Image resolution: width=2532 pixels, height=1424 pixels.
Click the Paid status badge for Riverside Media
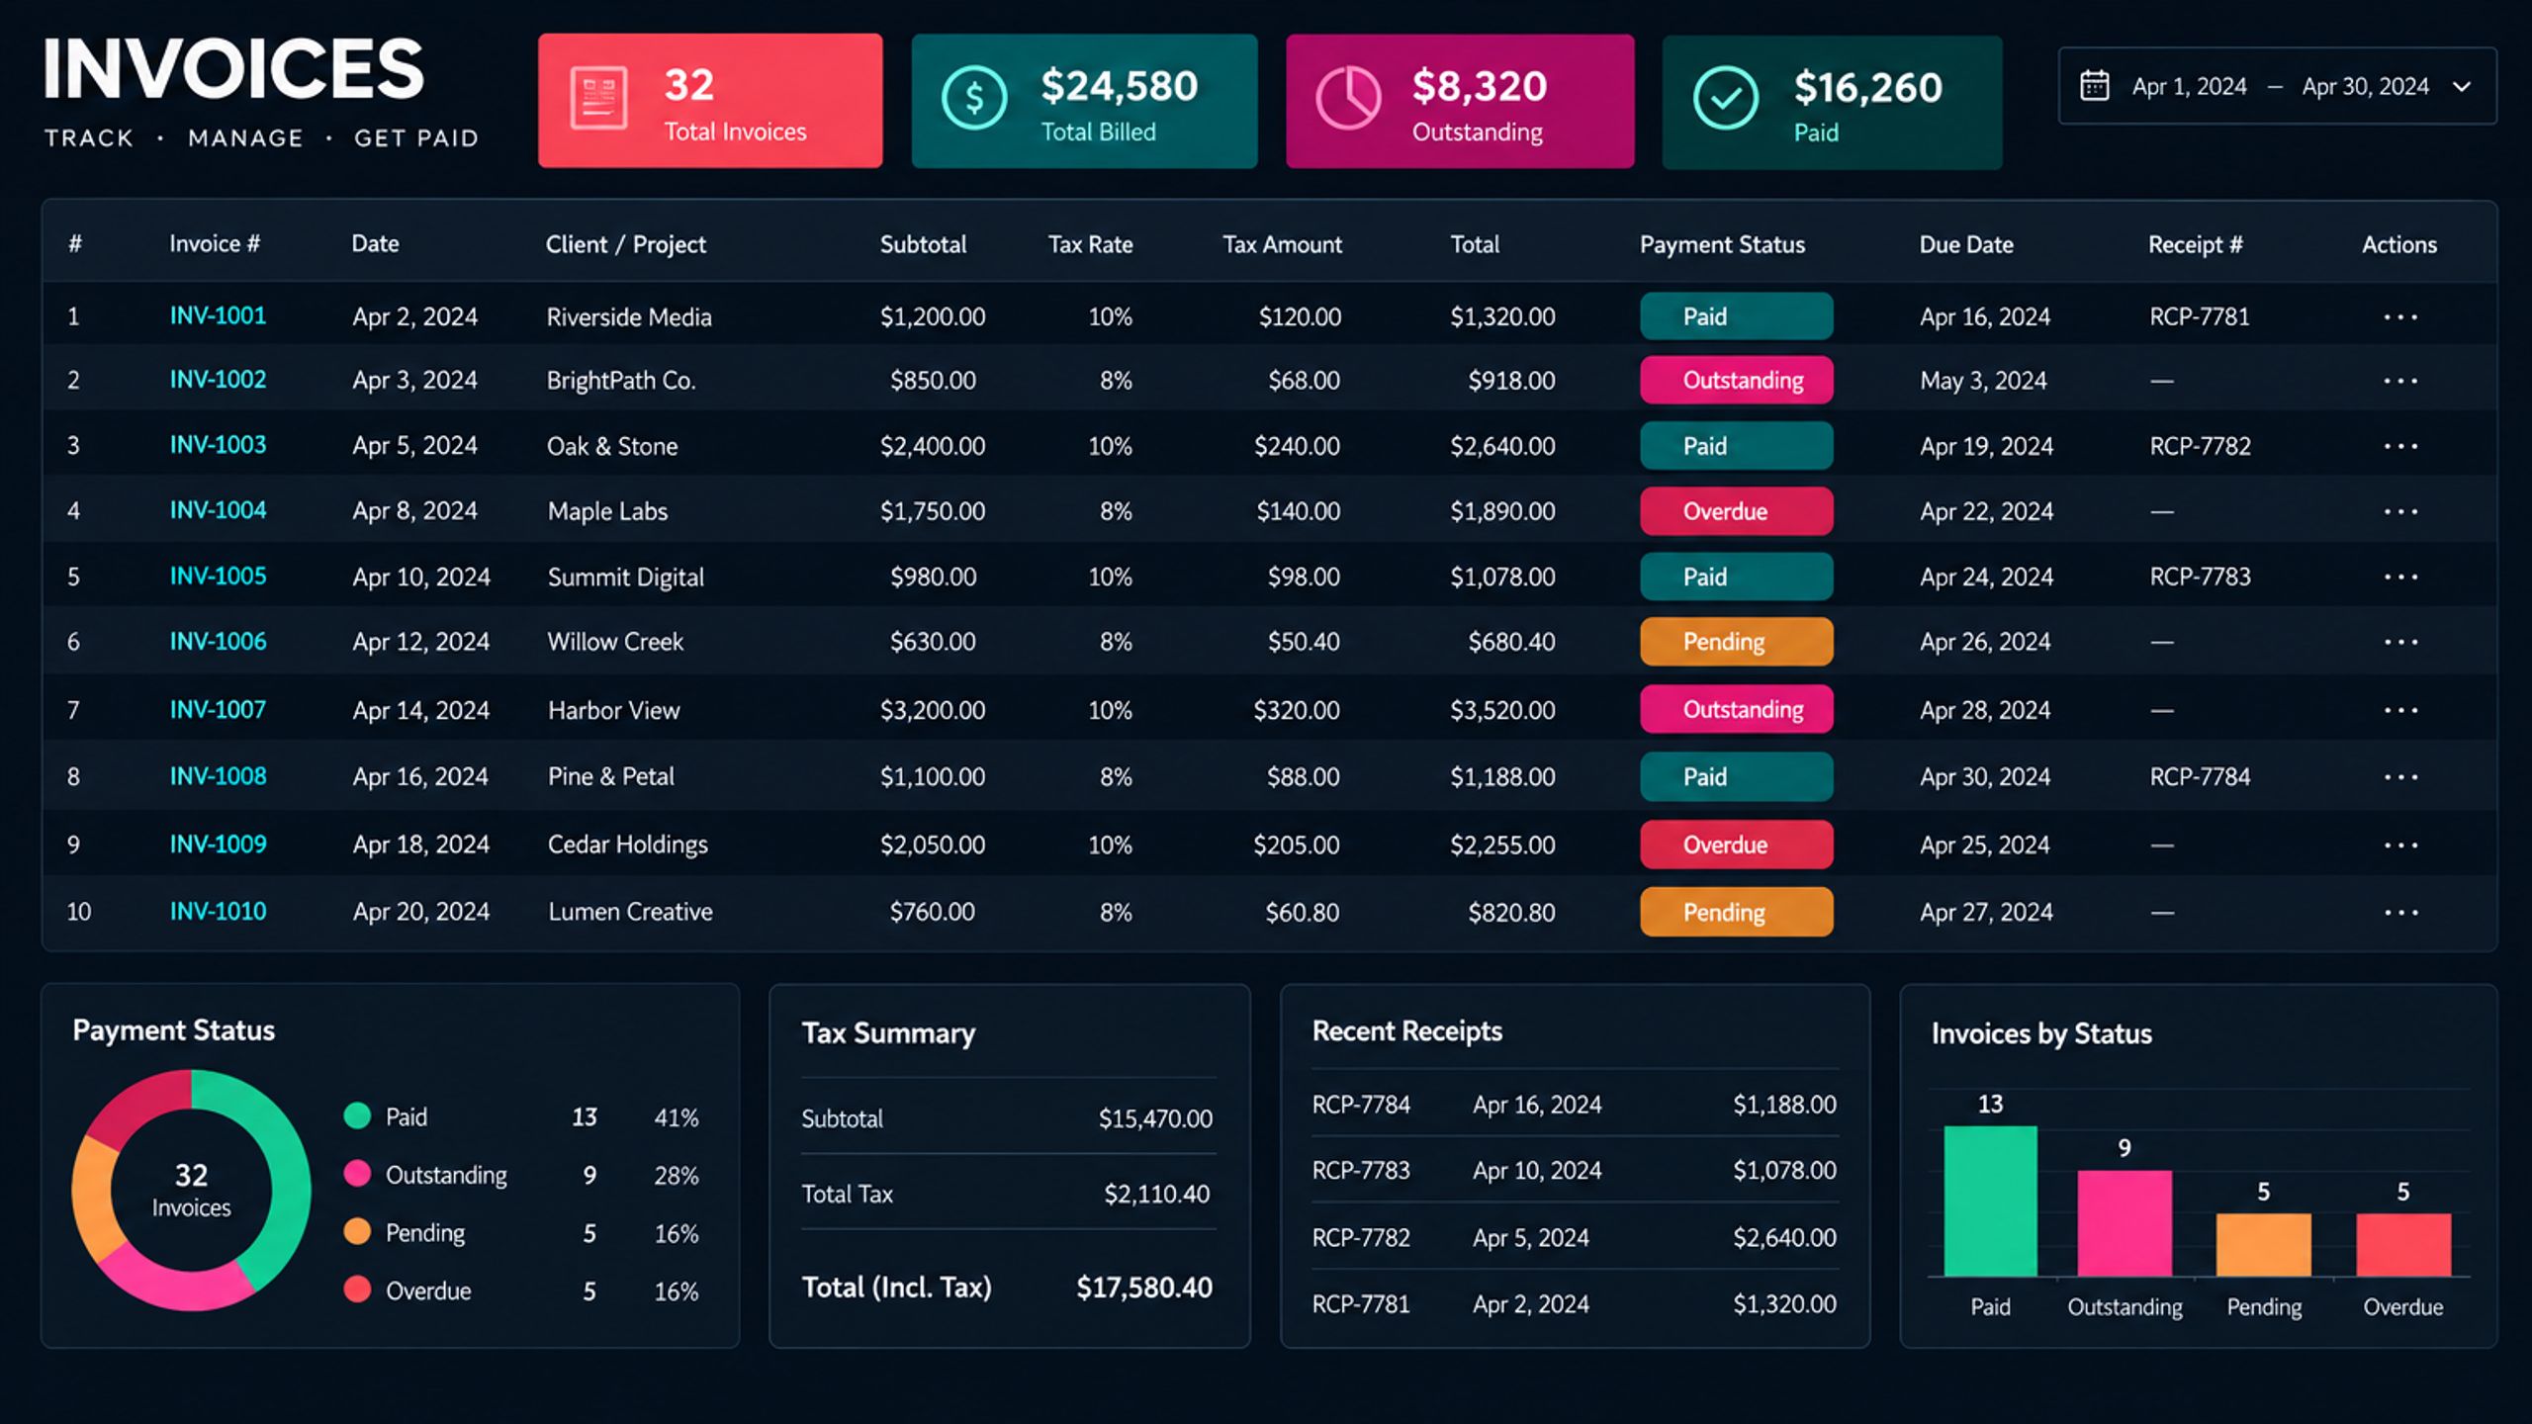pos(1736,316)
